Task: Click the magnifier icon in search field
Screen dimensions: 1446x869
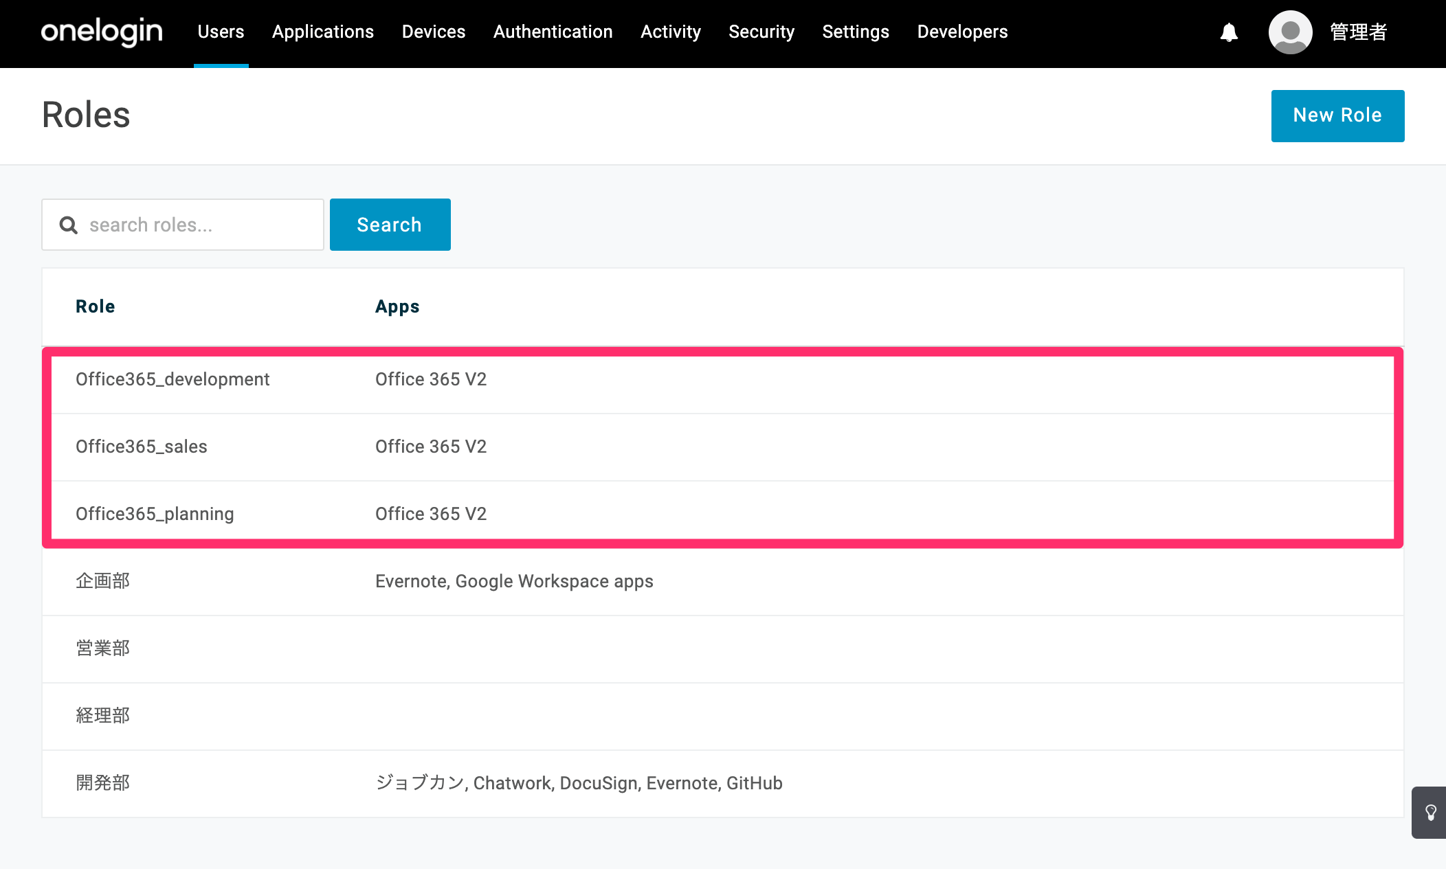Action: 69,225
